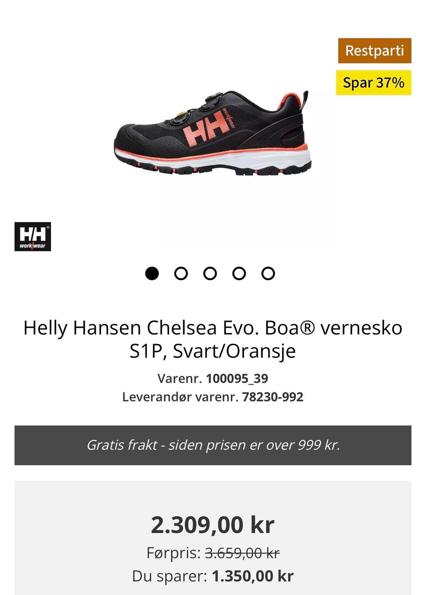Click the Gratis frakt banner
The width and height of the screenshot is (426, 595).
click(x=213, y=445)
